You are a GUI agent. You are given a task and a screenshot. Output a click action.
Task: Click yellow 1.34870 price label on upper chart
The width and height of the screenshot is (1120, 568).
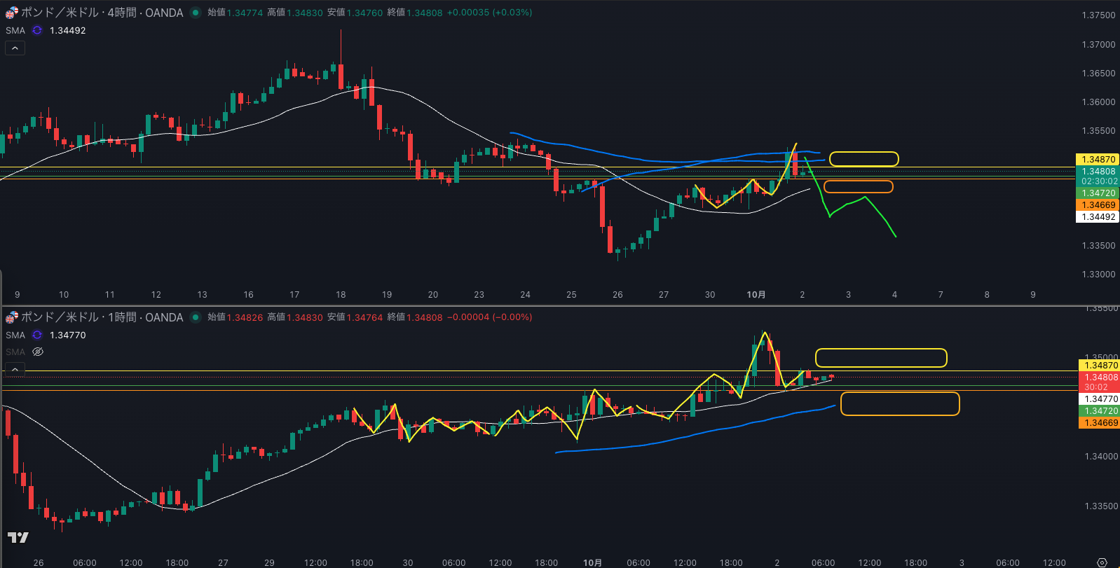point(1098,159)
